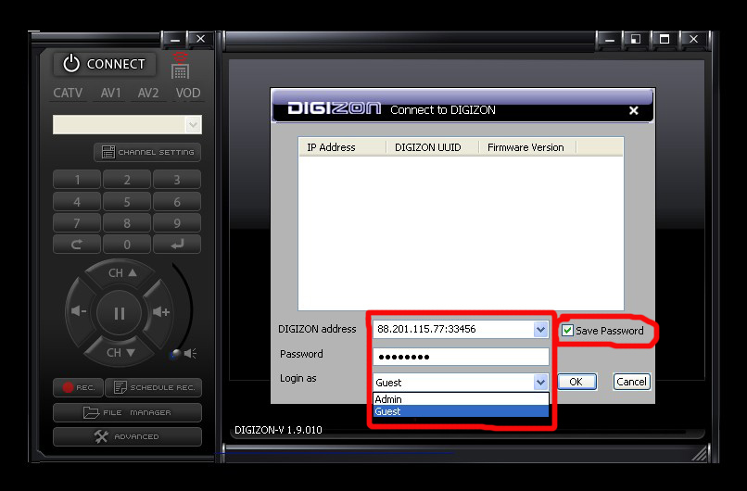Viewport: 747px width, 491px height.
Task: Confirm login with OK
Action: 576,382
